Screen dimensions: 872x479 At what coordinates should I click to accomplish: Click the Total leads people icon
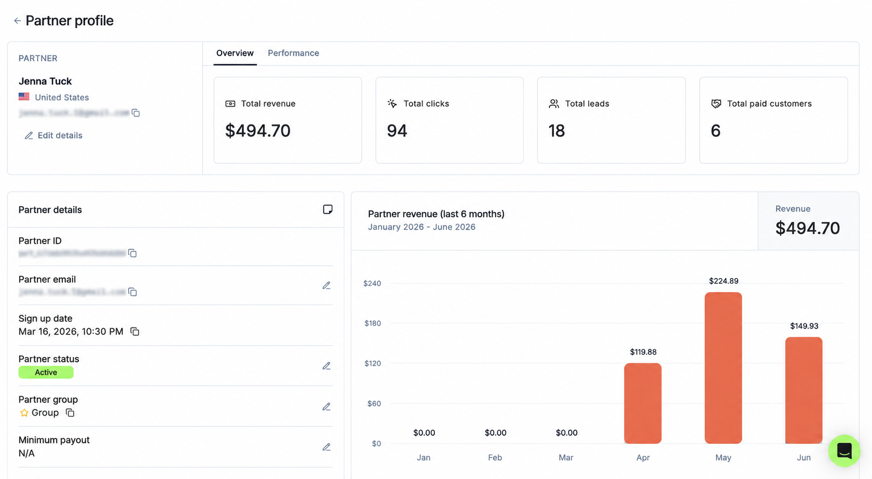click(x=554, y=104)
